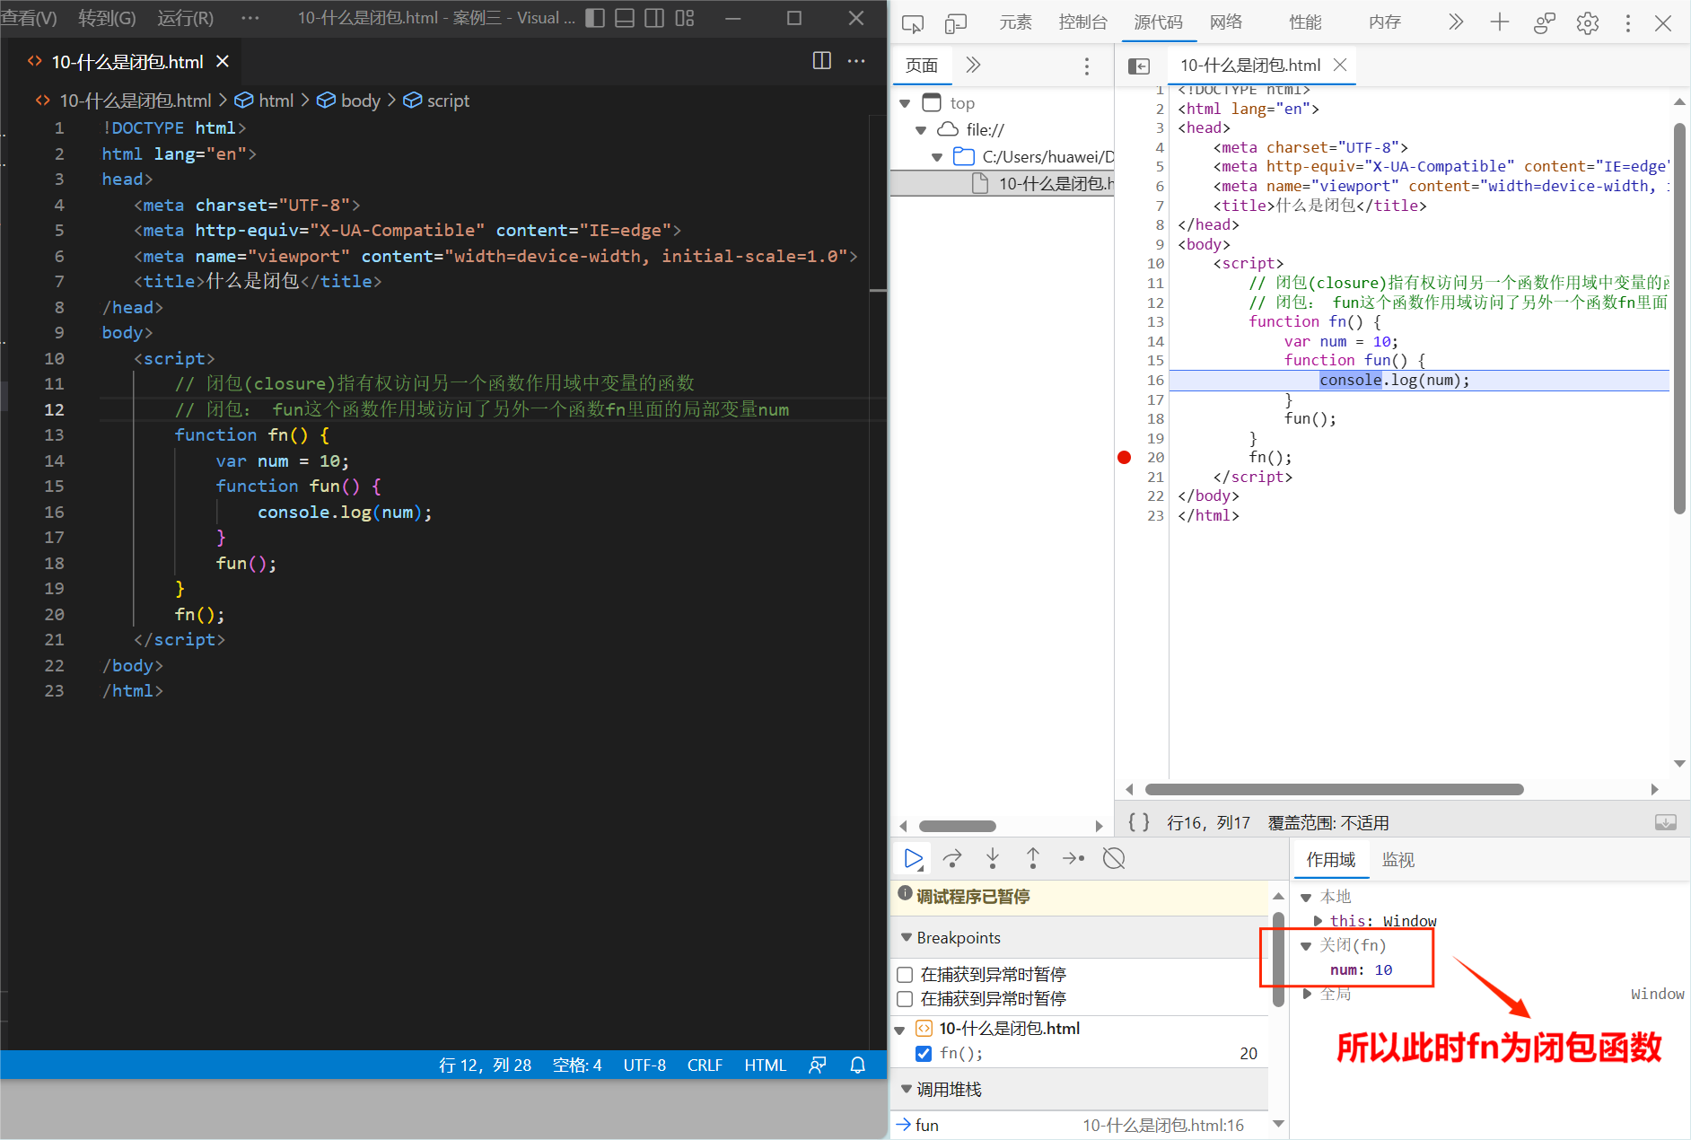The width and height of the screenshot is (1691, 1140).
Task: Toggle the first 在捕获到异常时暂停 checkbox
Action: click(x=905, y=975)
